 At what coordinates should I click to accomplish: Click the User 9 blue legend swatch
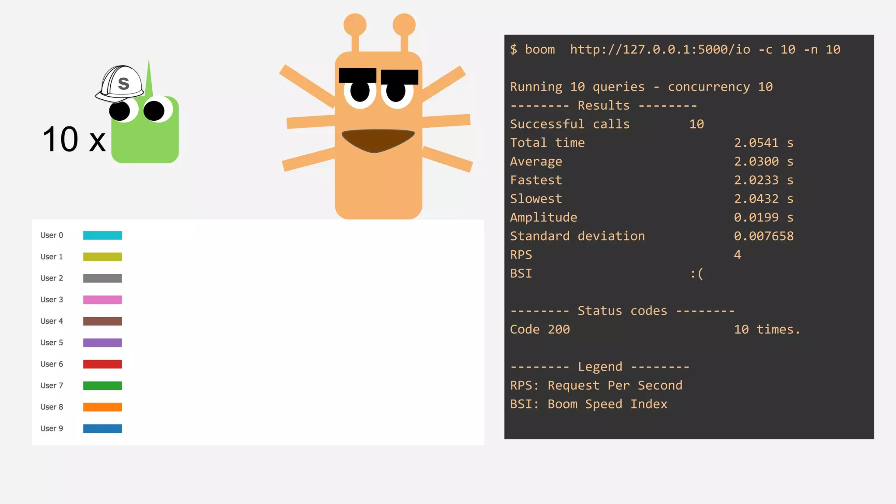pyautogui.click(x=102, y=428)
